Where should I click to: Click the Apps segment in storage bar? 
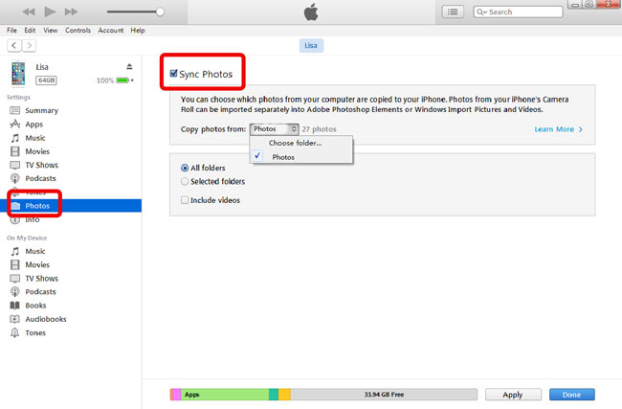coord(225,395)
